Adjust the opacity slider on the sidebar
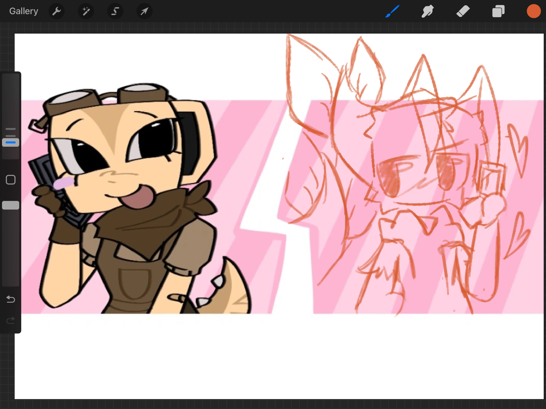 click(x=10, y=205)
